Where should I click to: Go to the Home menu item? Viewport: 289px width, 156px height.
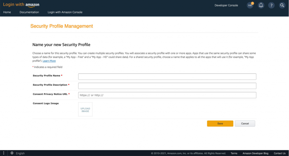point(7,12)
